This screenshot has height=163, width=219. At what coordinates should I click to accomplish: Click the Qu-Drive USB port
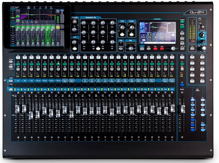(x=201, y=27)
